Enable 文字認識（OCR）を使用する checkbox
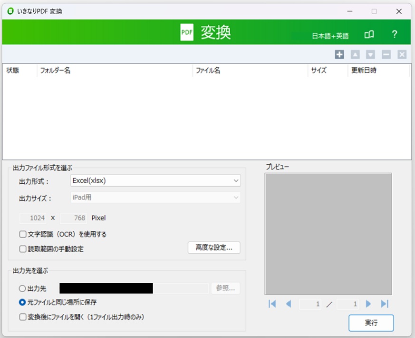The image size is (415, 338). [23, 234]
